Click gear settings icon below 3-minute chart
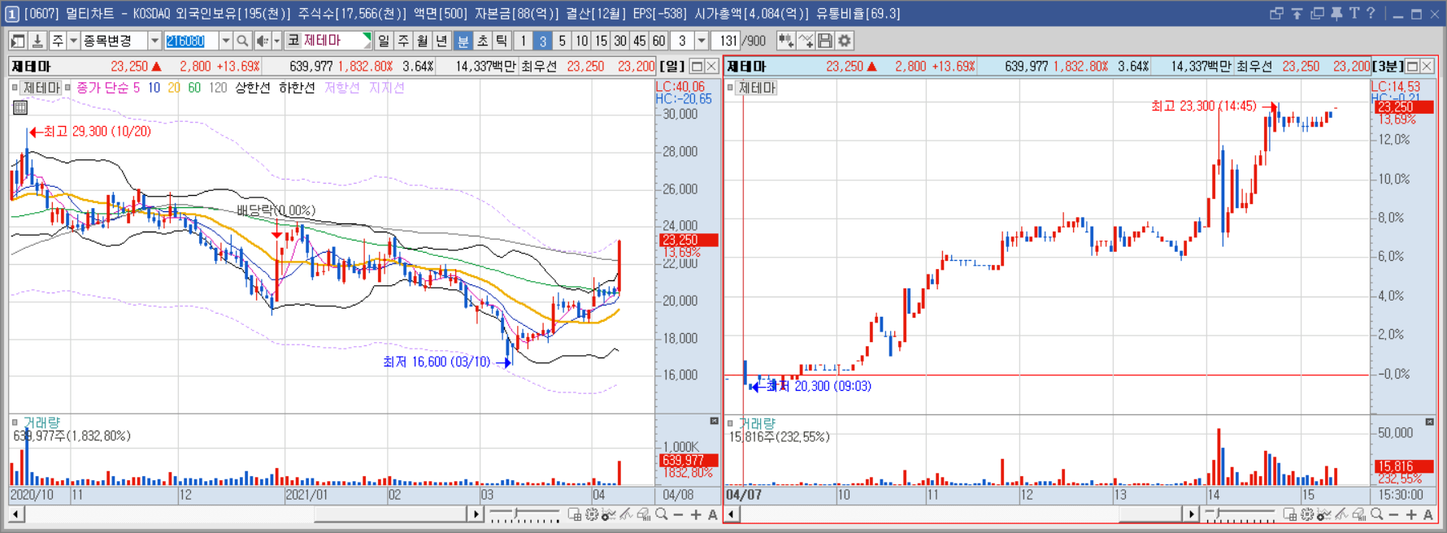Image resolution: width=1447 pixels, height=533 pixels. tap(1307, 514)
